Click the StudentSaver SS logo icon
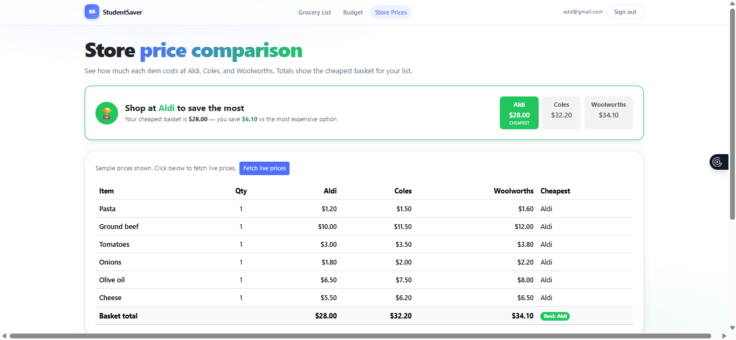The image size is (736, 340). click(92, 12)
